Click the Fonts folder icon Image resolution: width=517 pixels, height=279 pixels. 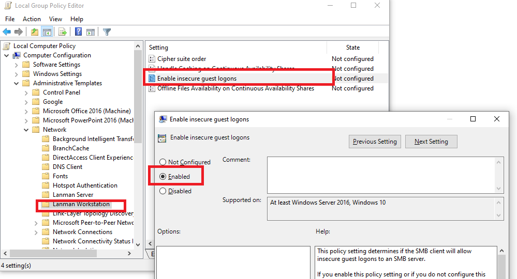[x=46, y=176]
